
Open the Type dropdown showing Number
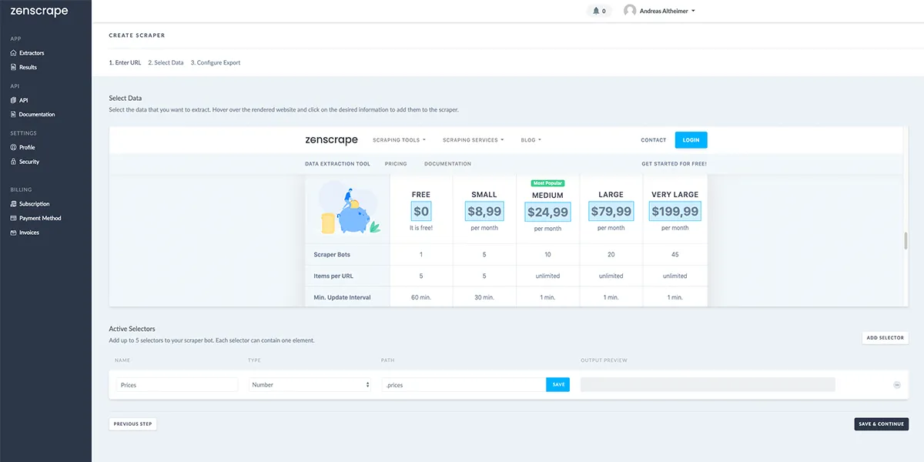tap(311, 385)
